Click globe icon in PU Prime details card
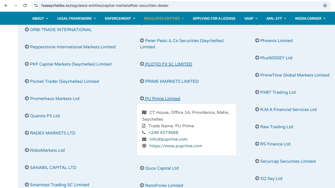The height and width of the screenshot is (188, 335). tap(144, 146)
